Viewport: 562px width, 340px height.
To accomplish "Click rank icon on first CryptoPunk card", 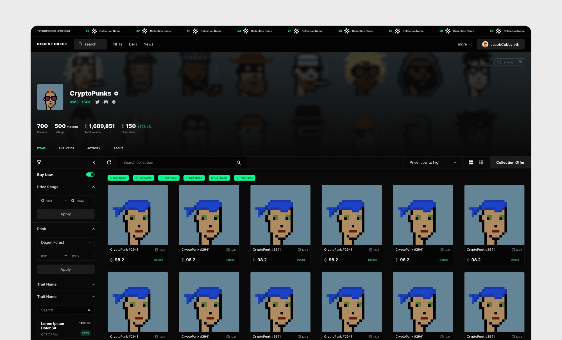I will (x=157, y=250).
